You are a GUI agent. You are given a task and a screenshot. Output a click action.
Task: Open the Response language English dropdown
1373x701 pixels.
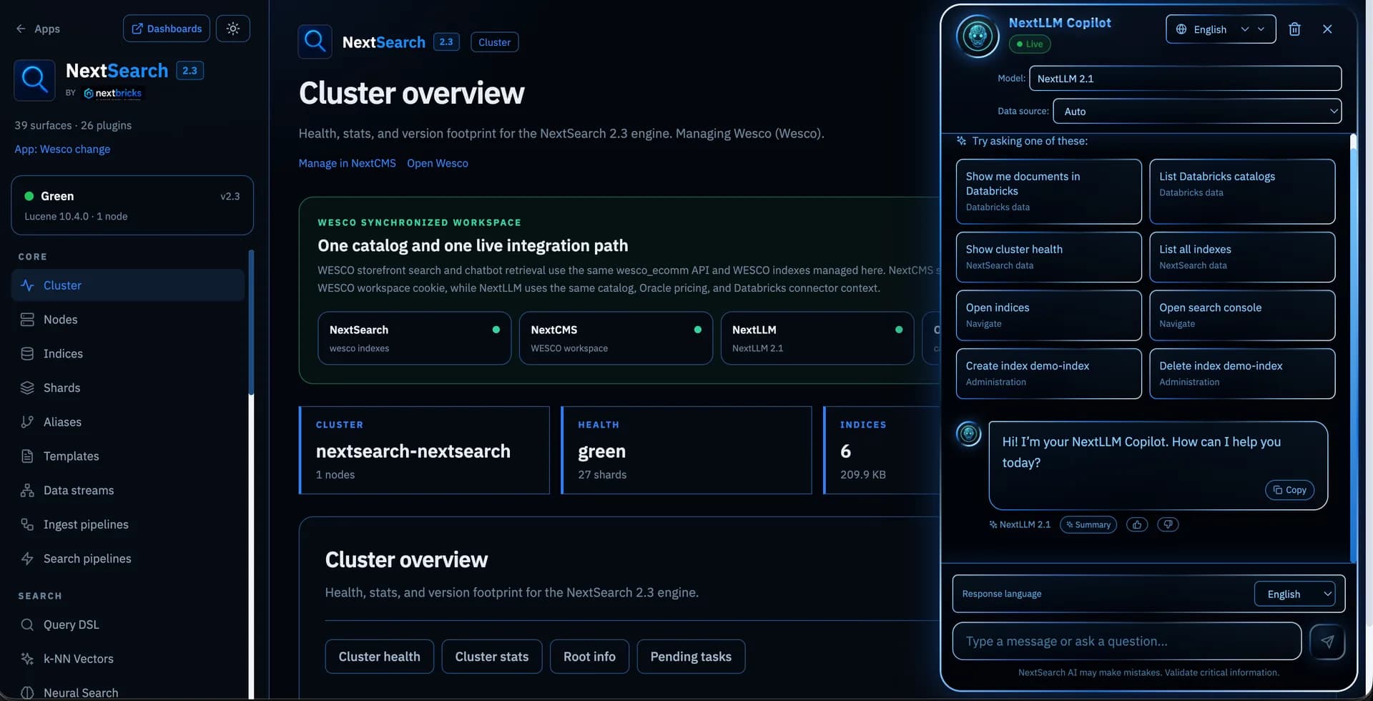click(x=1294, y=594)
